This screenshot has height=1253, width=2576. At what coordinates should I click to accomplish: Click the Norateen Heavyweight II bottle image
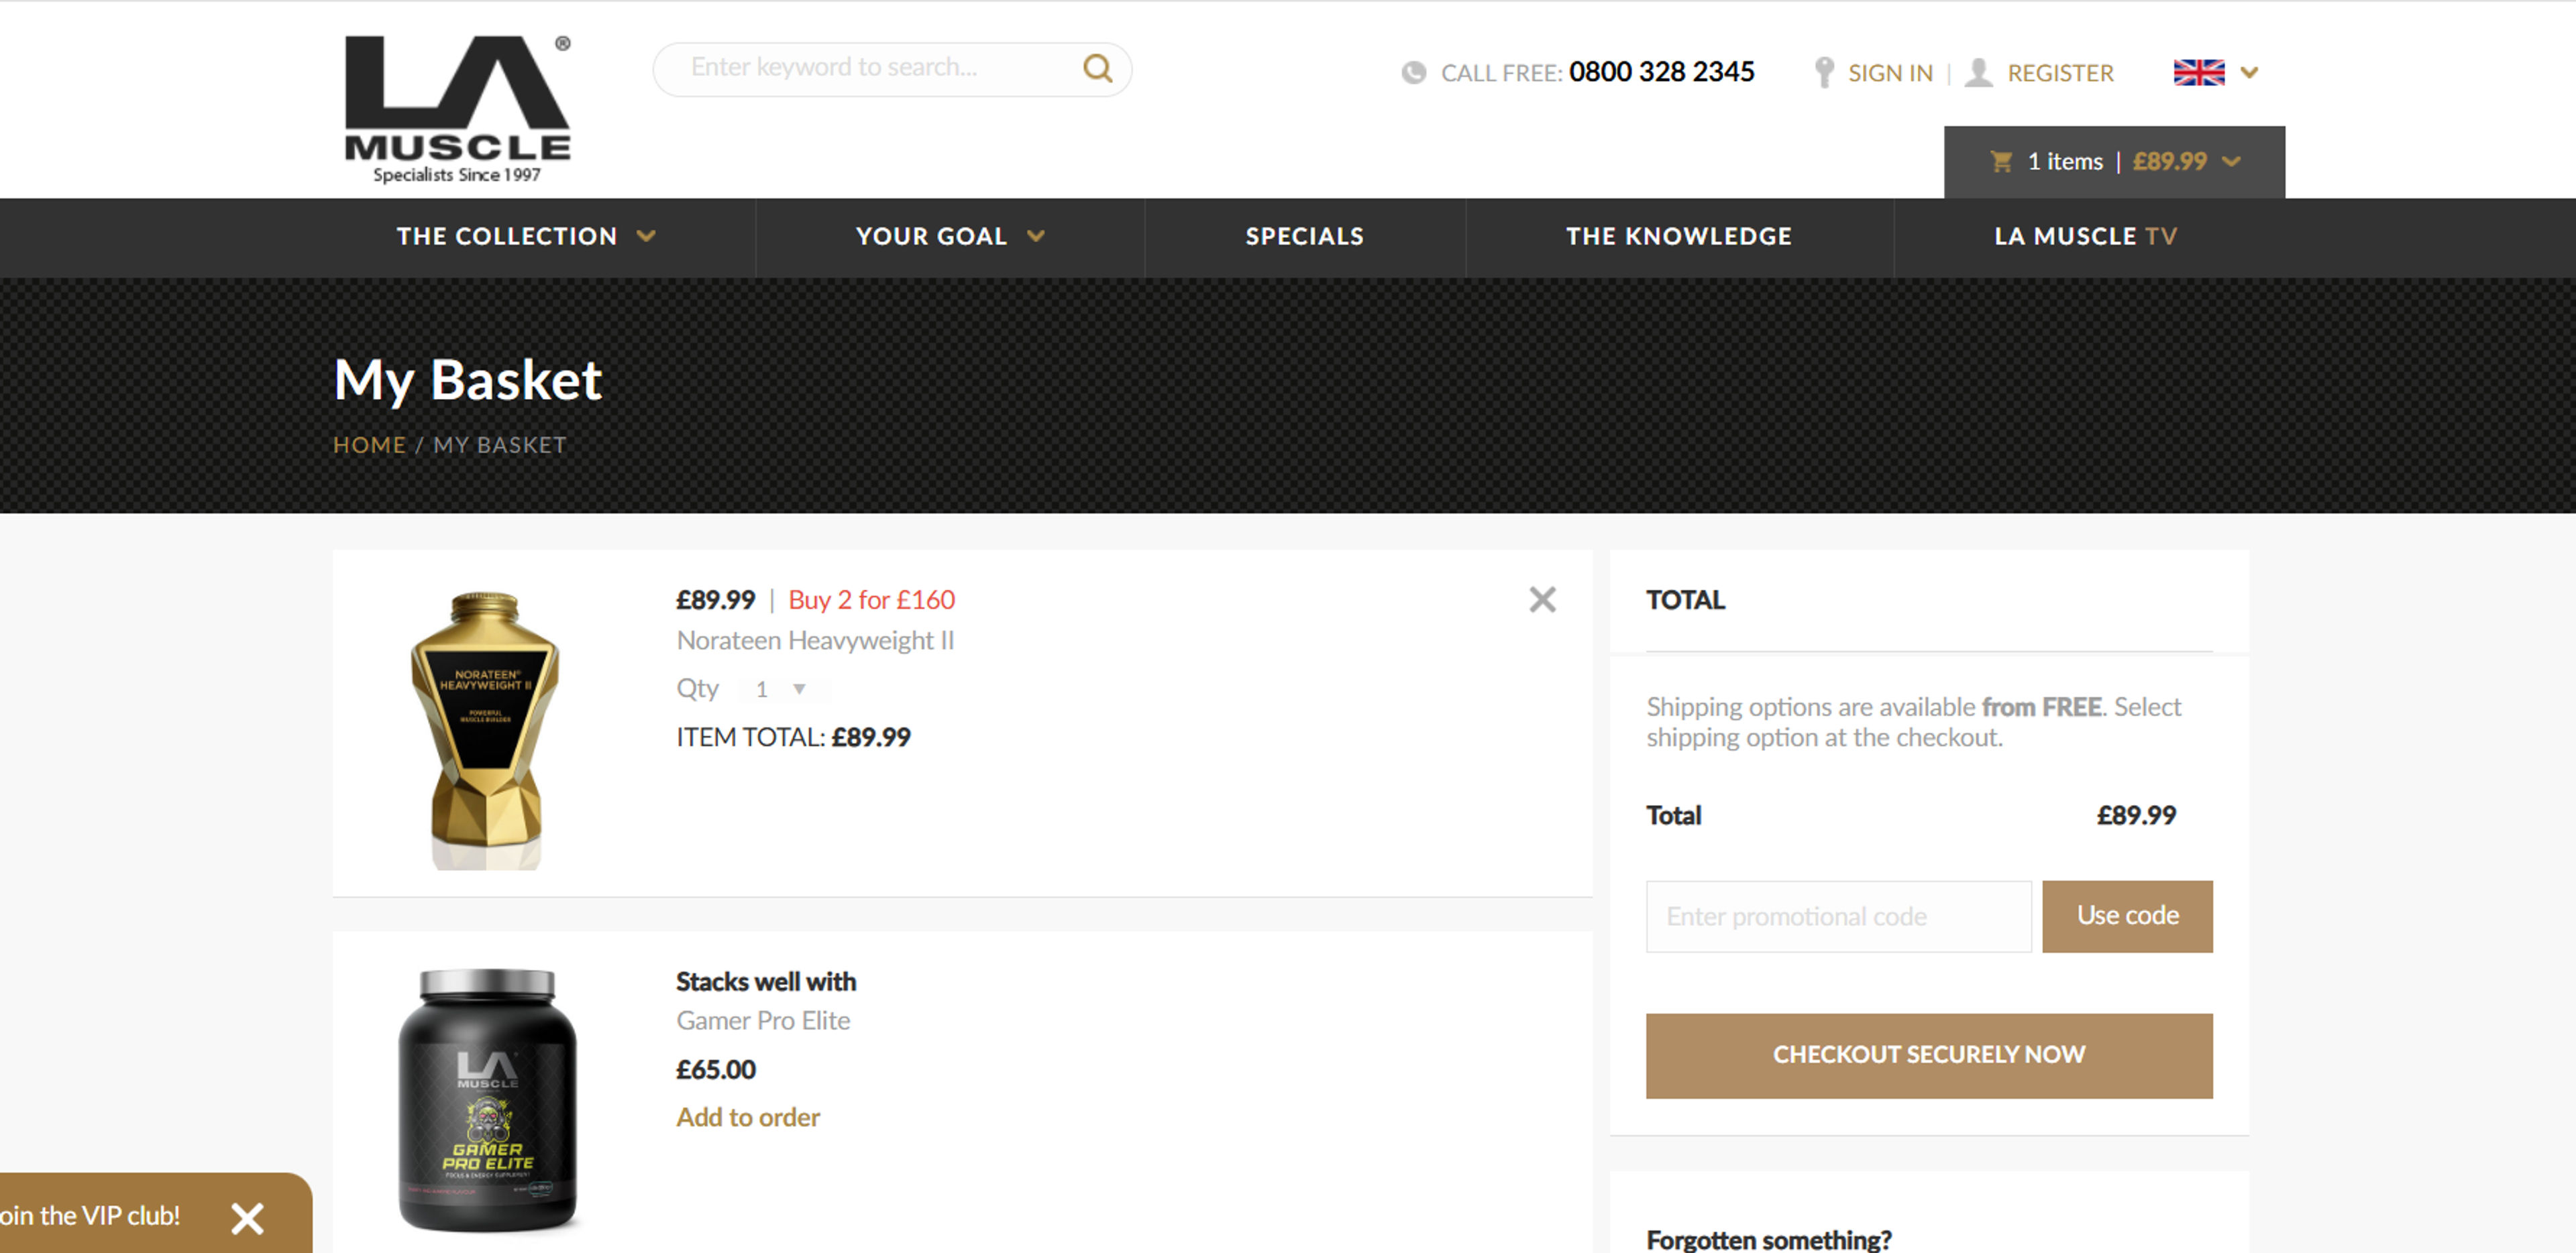pyautogui.click(x=485, y=729)
